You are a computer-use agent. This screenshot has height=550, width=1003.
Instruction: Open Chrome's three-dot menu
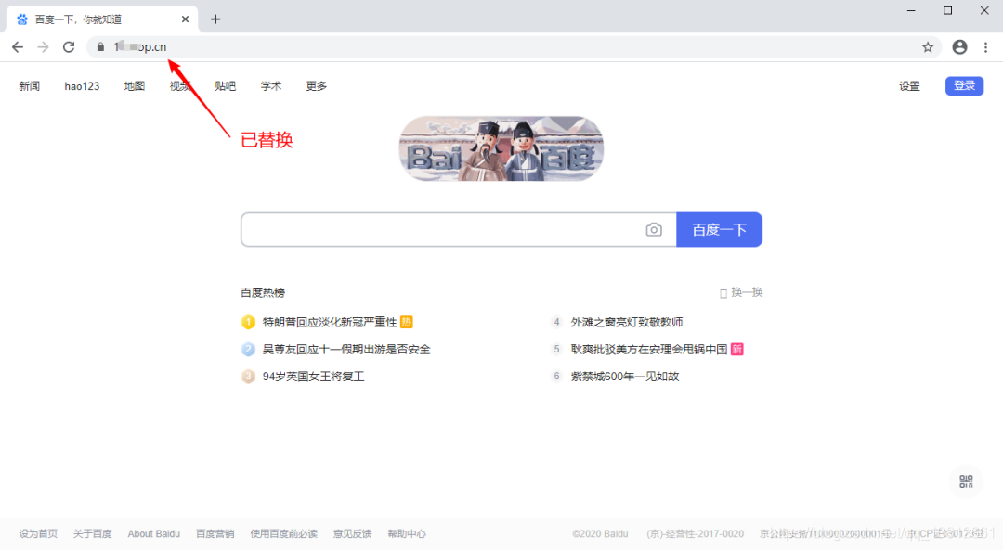(986, 46)
